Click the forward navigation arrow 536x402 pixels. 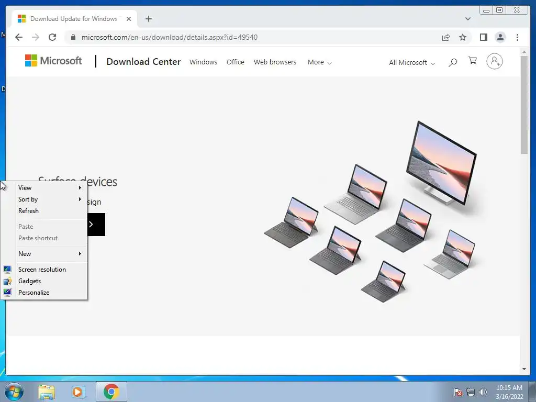[36, 37]
